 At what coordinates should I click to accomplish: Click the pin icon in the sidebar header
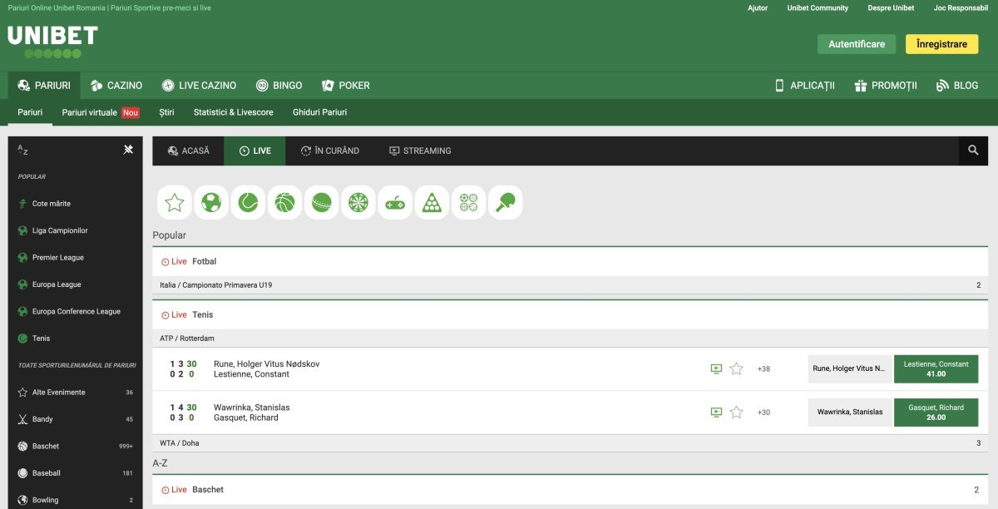128,150
